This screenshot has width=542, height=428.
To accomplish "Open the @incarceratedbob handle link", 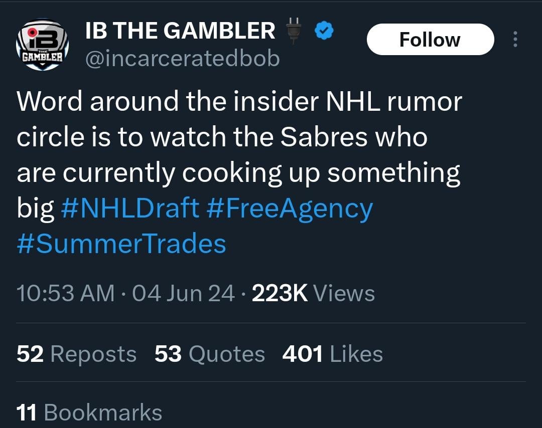I will click(183, 59).
